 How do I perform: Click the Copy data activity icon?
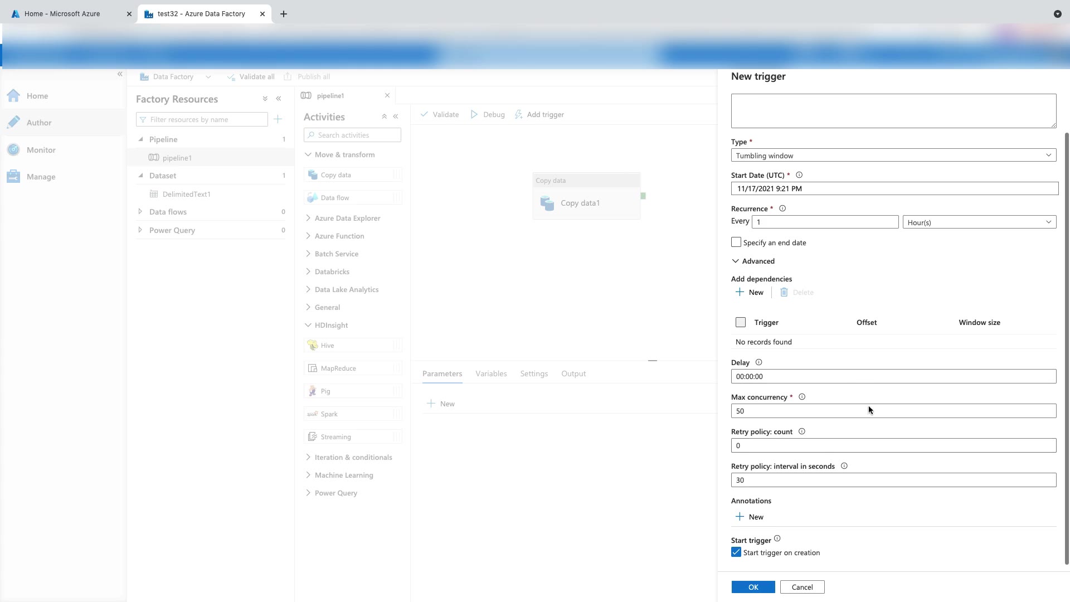click(x=313, y=175)
